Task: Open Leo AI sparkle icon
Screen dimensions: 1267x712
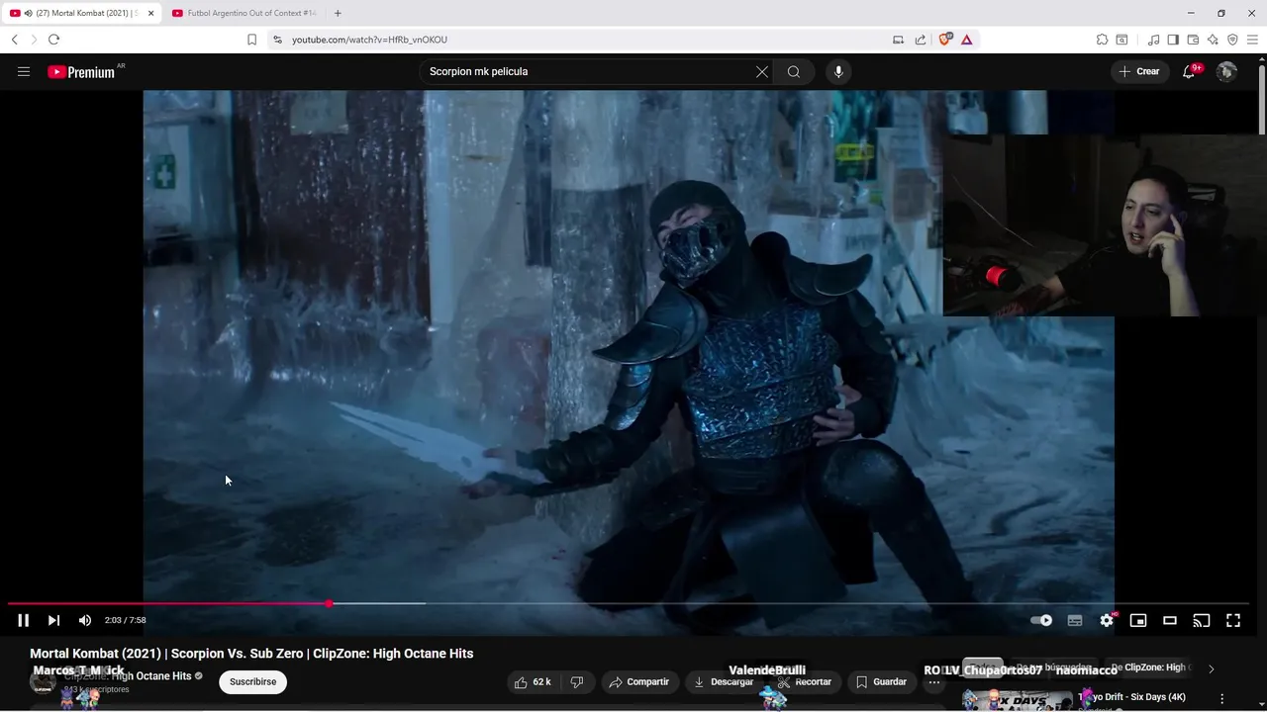Action: point(1213,40)
